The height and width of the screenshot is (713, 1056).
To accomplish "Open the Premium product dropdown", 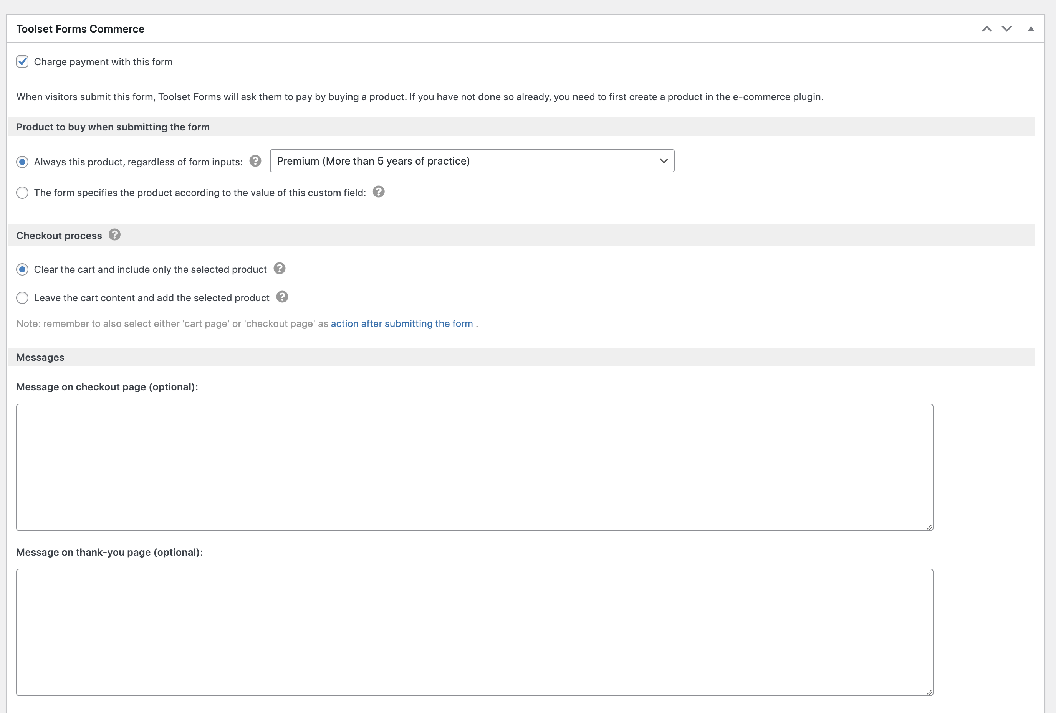I will coord(472,161).
